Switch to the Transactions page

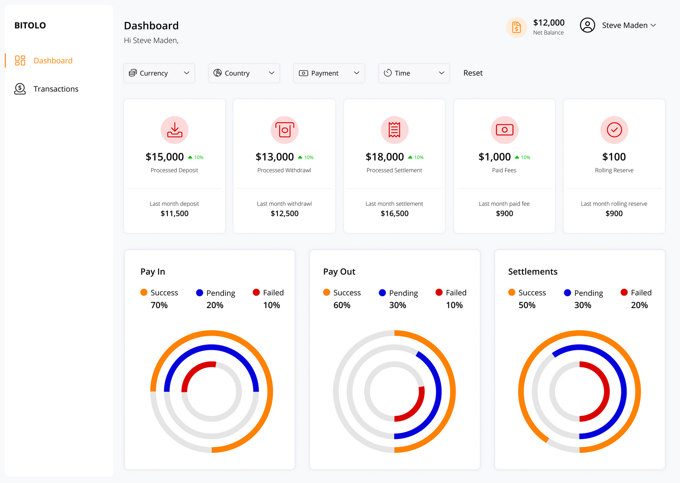56,89
